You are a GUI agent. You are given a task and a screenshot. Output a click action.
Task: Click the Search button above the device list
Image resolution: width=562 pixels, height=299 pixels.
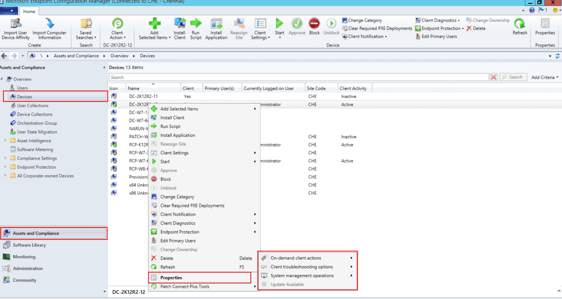[513, 77]
